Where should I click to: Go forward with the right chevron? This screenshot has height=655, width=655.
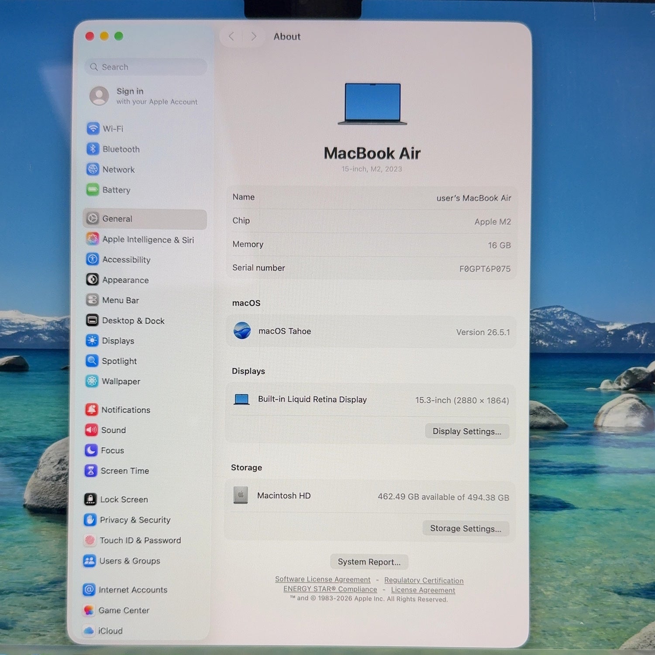(x=254, y=36)
